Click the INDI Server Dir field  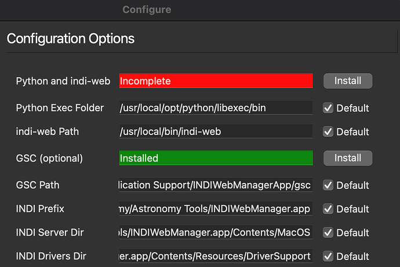click(x=216, y=232)
